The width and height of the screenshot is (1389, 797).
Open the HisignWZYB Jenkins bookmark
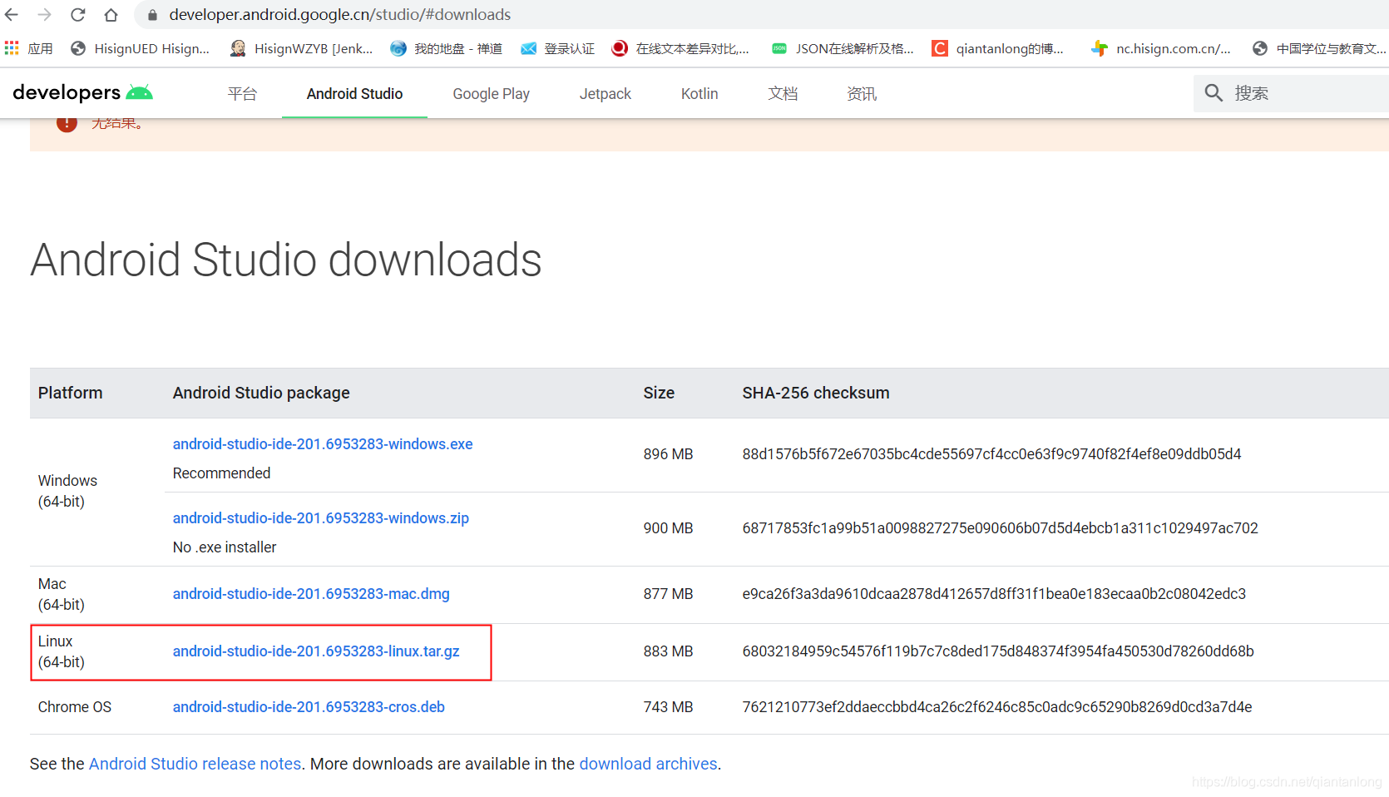[302, 48]
